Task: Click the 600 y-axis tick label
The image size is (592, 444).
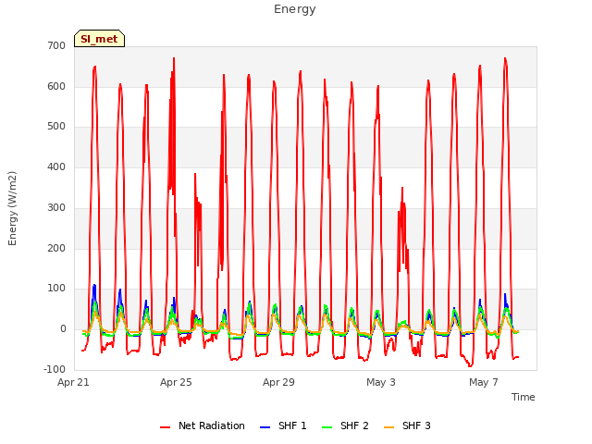Action: tap(56, 86)
